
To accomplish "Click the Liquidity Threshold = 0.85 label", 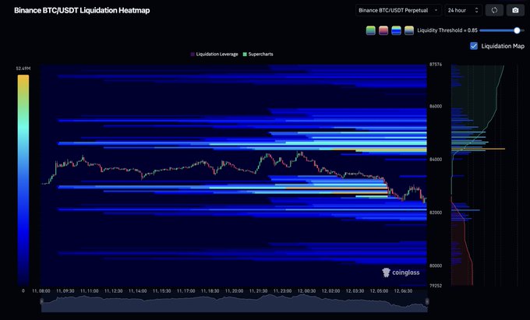I will click(x=447, y=30).
